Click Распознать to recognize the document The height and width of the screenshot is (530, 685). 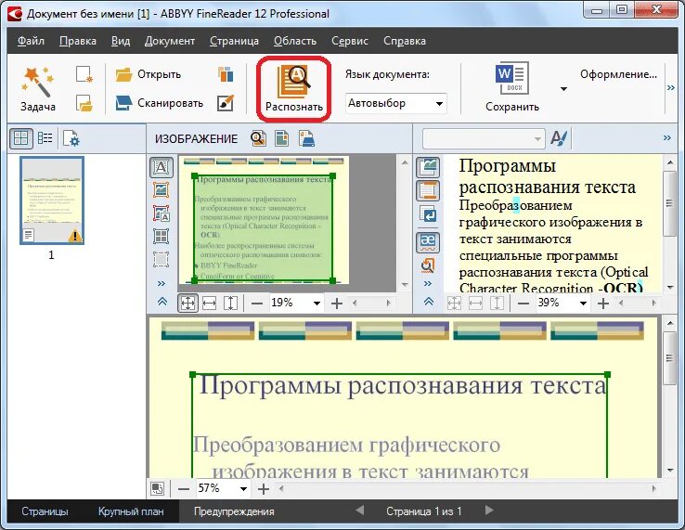click(x=294, y=88)
